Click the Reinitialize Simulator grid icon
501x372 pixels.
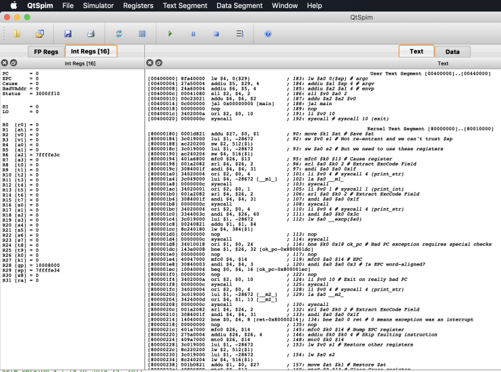click(x=142, y=33)
